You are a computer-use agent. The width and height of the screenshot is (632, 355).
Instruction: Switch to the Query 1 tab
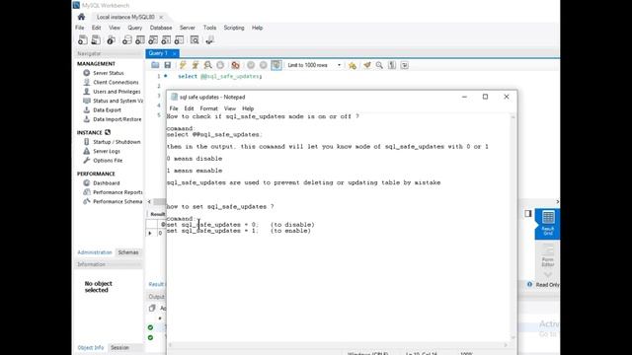tap(158, 53)
